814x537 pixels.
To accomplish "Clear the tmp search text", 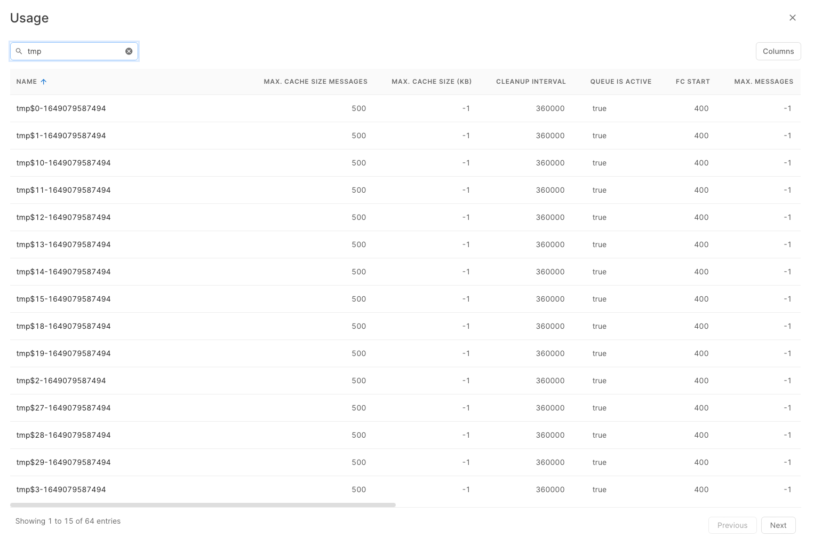I will pos(129,51).
